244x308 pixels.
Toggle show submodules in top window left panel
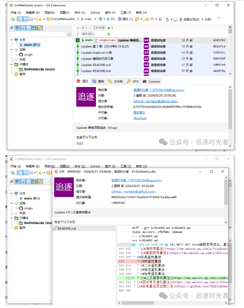click(34, 28)
